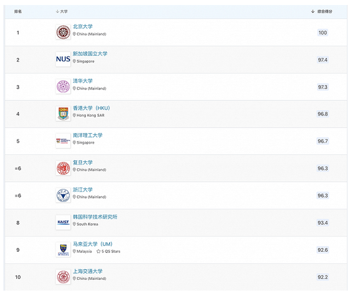Image resolution: width=352 pixels, height=295 pixels.
Task: Open the 韩国科学技术研究所 link
Action: 95,217
